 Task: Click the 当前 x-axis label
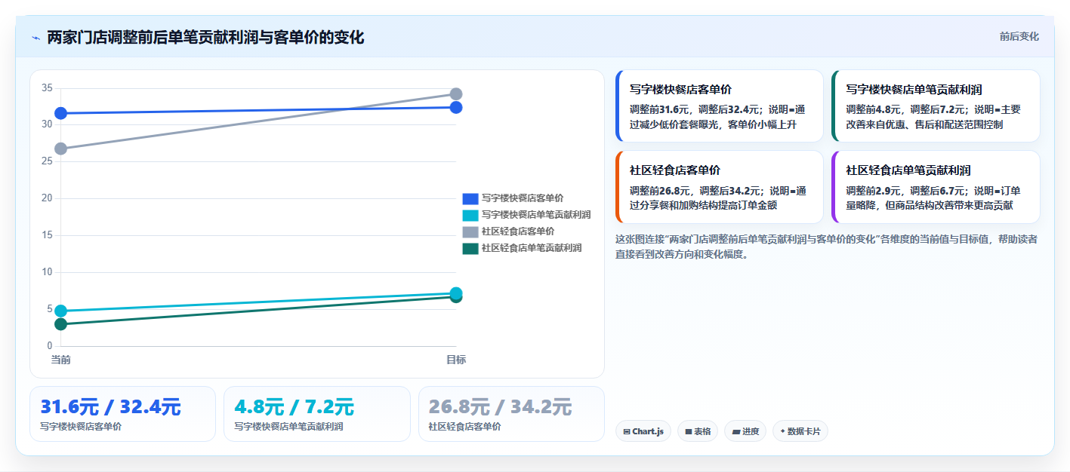click(61, 360)
